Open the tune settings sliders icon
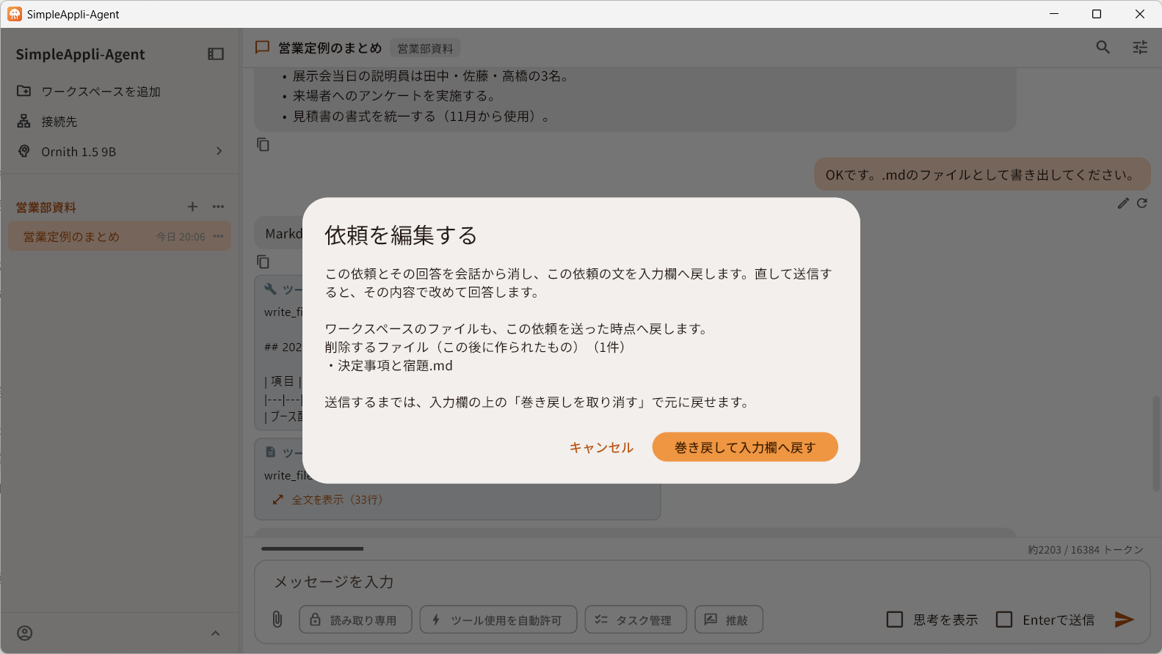1162x654 pixels. (x=1140, y=47)
